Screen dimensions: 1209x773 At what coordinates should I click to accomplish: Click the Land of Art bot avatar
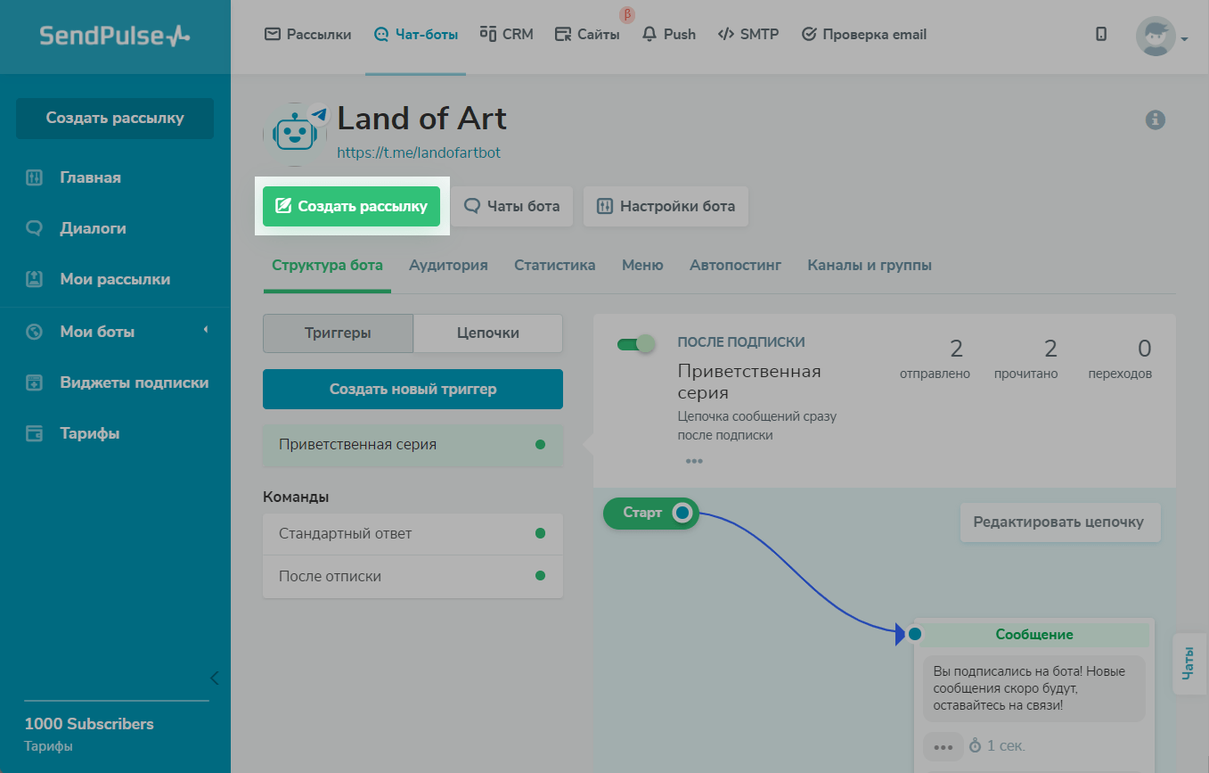(x=296, y=134)
